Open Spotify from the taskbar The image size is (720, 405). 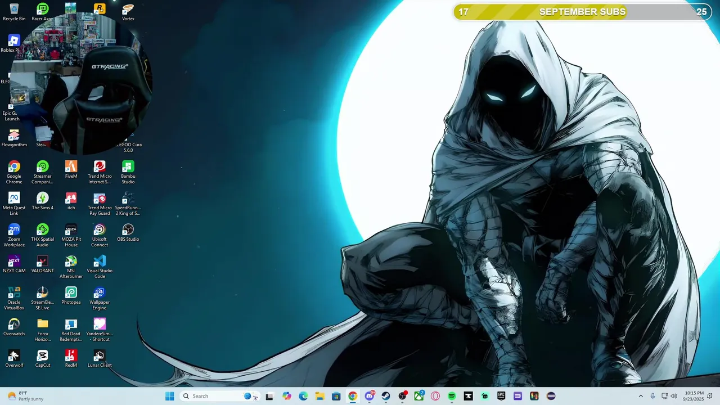click(452, 396)
